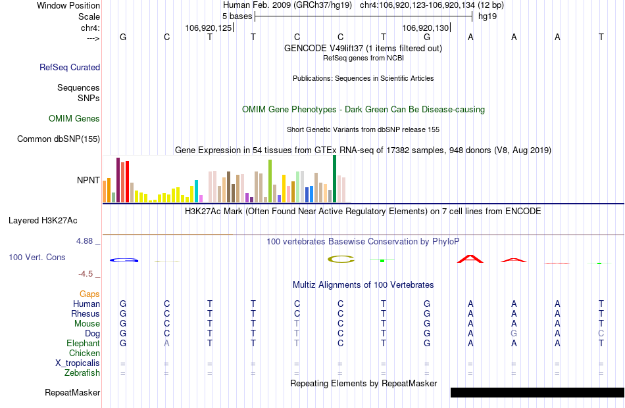Select the Common dbSNP(155) track label
Screen dimensions: 625x408
(x=59, y=139)
